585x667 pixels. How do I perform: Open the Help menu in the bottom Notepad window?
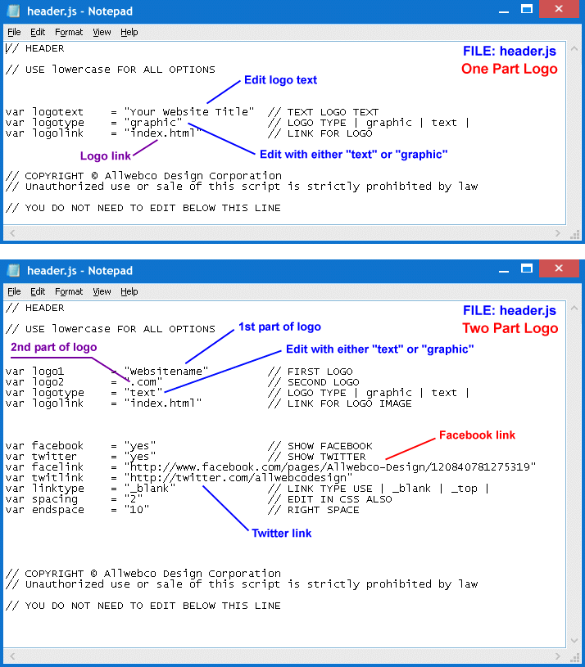point(129,291)
